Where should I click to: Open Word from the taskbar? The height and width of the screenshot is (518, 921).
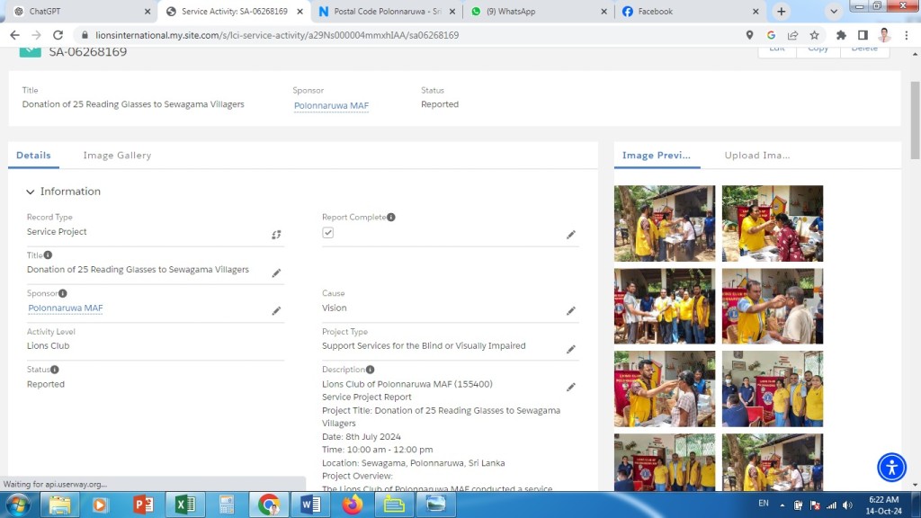point(310,505)
